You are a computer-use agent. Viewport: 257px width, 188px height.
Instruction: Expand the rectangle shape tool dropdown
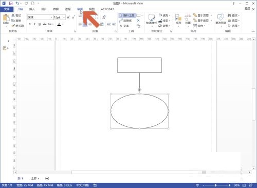point(142,15)
